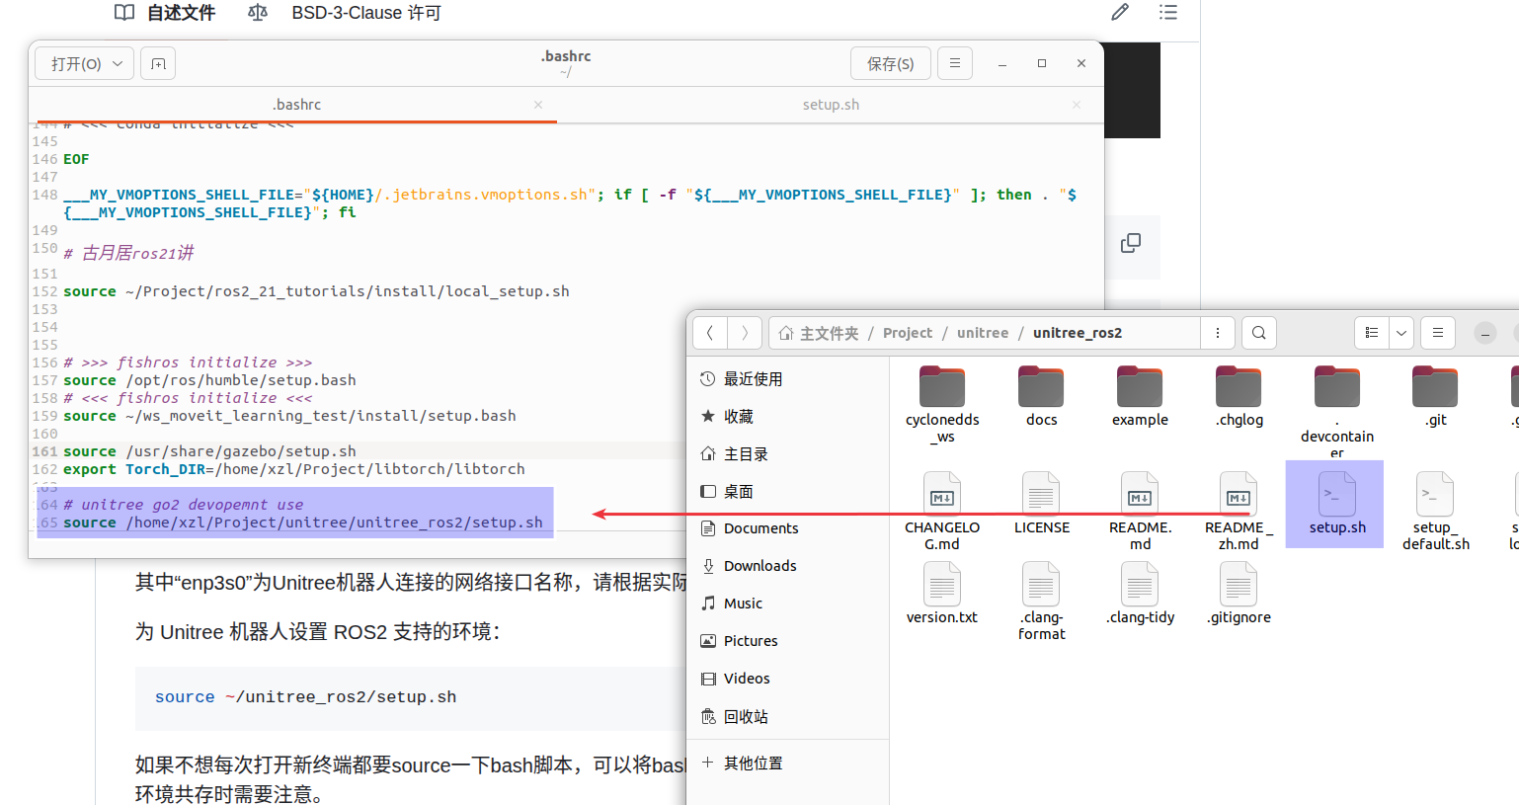Open the file manager main menu
The width and height of the screenshot is (1519, 805).
(1438, 333)
